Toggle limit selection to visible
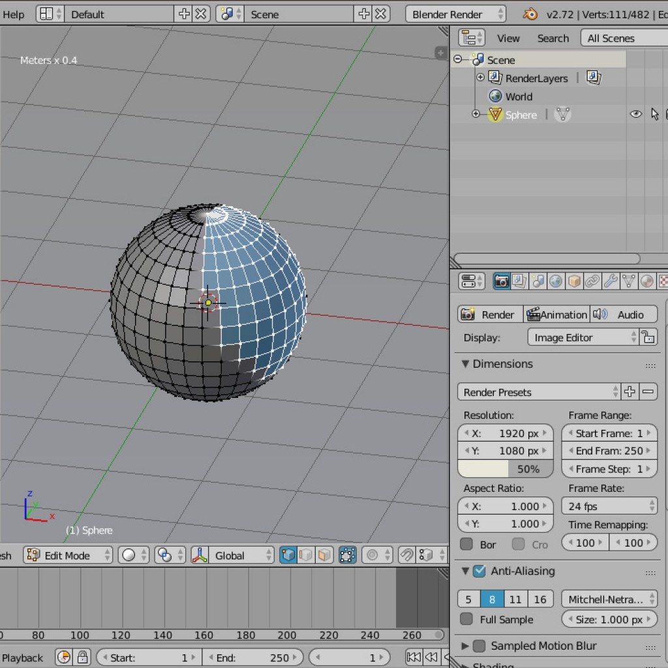Screen dimensions: 668x668 point(348,555)
